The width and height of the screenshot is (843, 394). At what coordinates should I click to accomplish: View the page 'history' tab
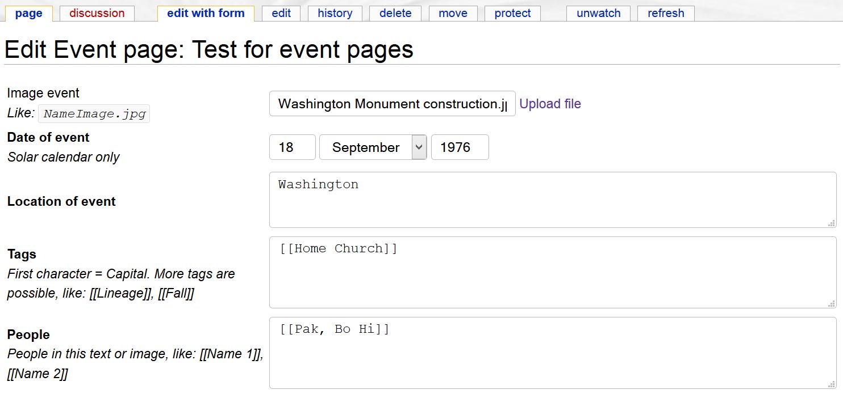[335, 14]
